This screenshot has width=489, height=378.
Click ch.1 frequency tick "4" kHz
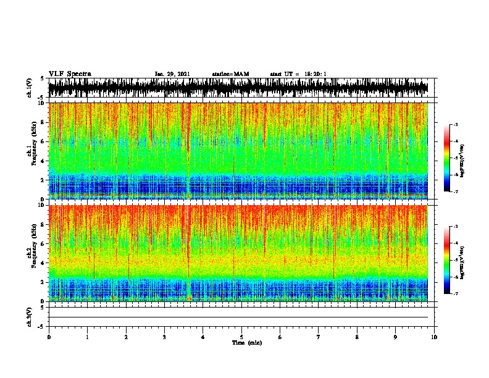(43, 161)
